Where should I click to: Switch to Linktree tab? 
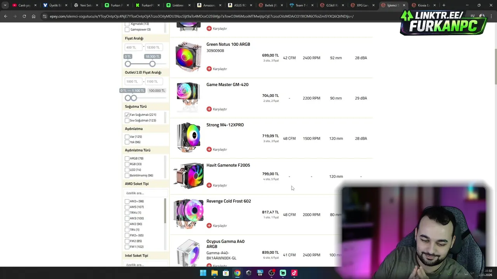[x=177, y=5]
